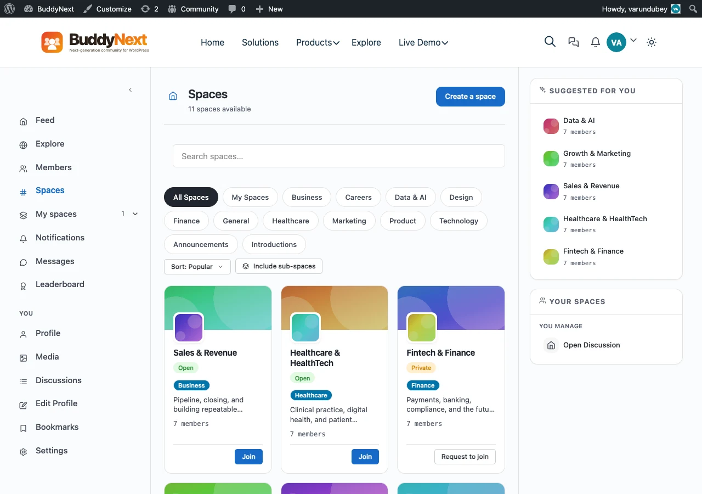The height and width of the screenshot is (494, 702).
Task: Go to Home in top navigation
Action: click(212, 42)
